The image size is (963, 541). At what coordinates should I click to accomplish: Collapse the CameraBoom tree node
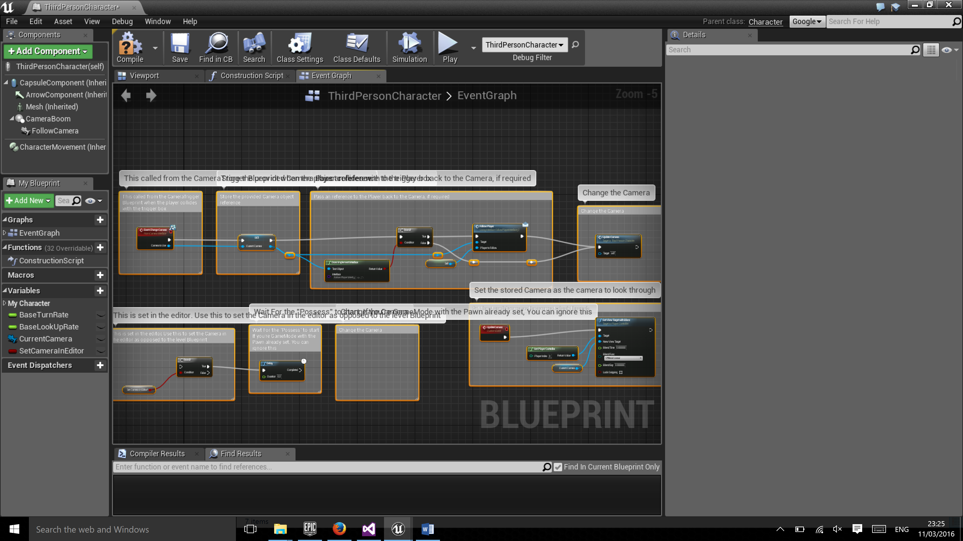(12, 118)
